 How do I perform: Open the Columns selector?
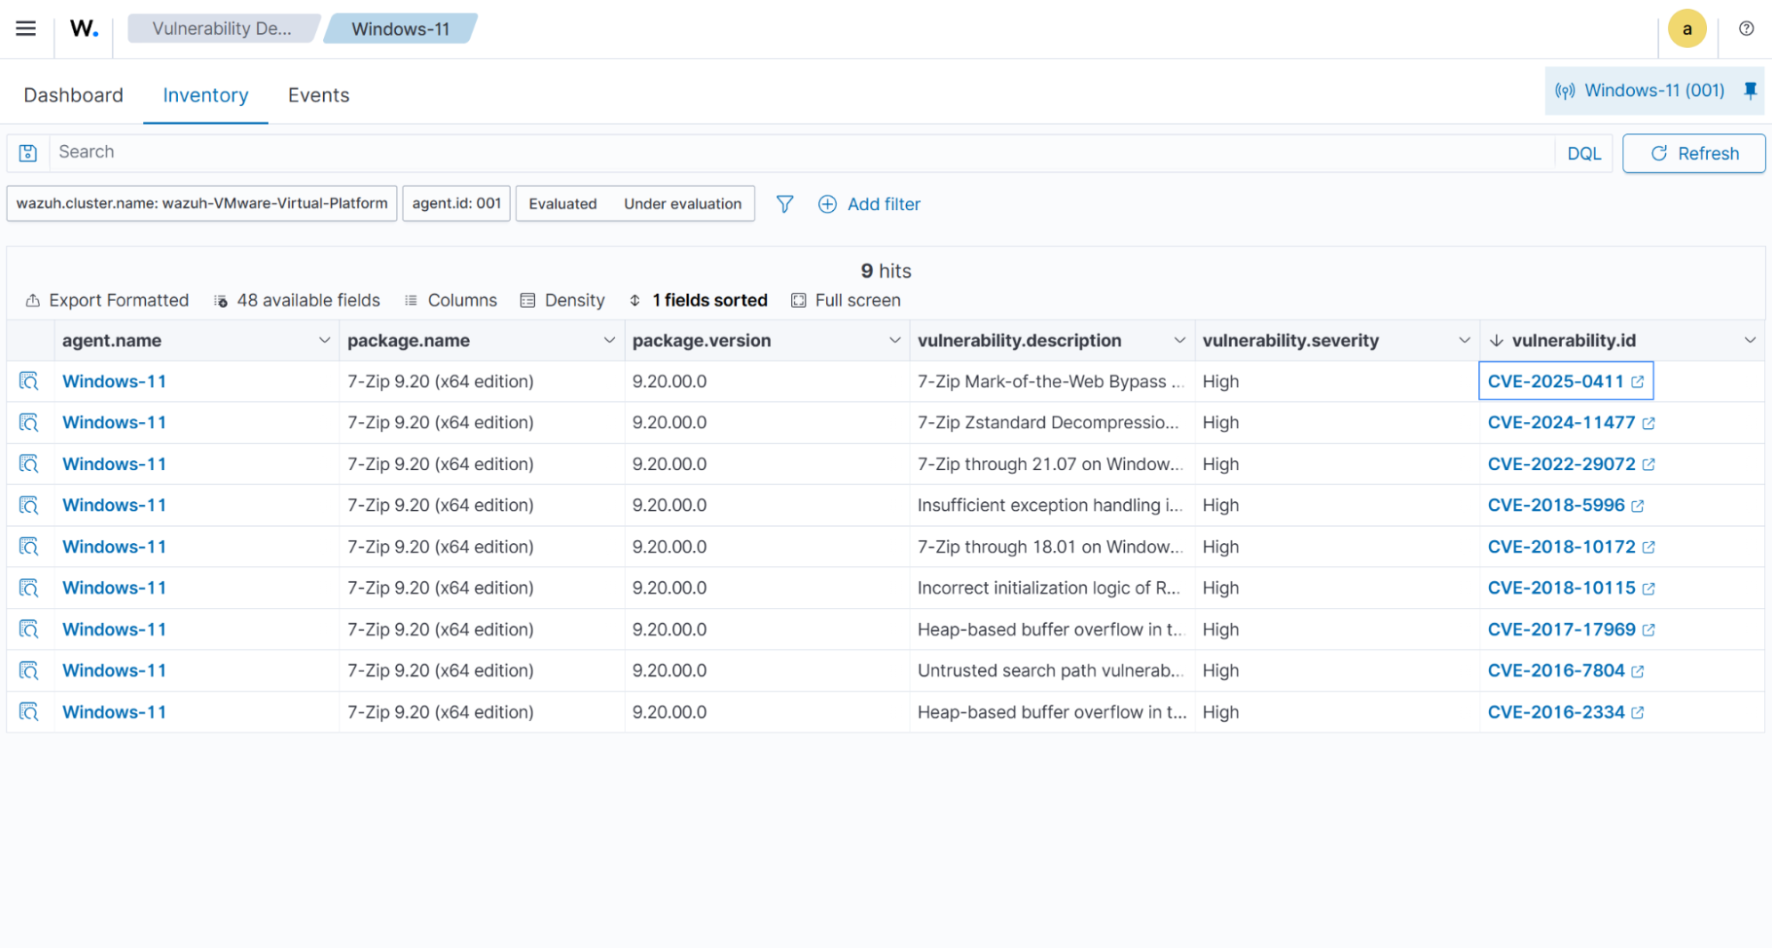click(x=450, y=301)
